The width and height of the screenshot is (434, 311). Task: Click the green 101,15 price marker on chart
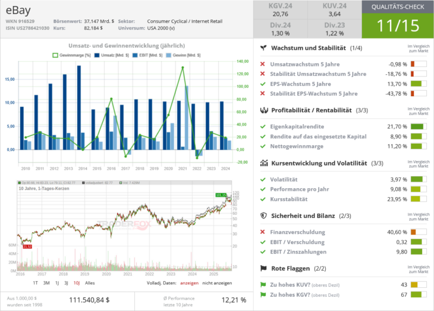[x=220, y=195]
